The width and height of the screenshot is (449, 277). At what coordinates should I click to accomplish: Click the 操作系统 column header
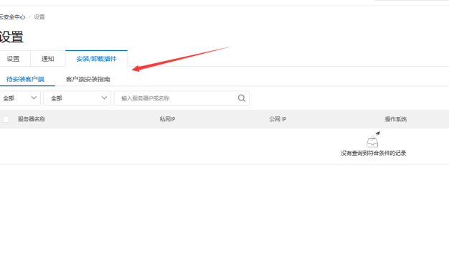(x=396, y=119)
